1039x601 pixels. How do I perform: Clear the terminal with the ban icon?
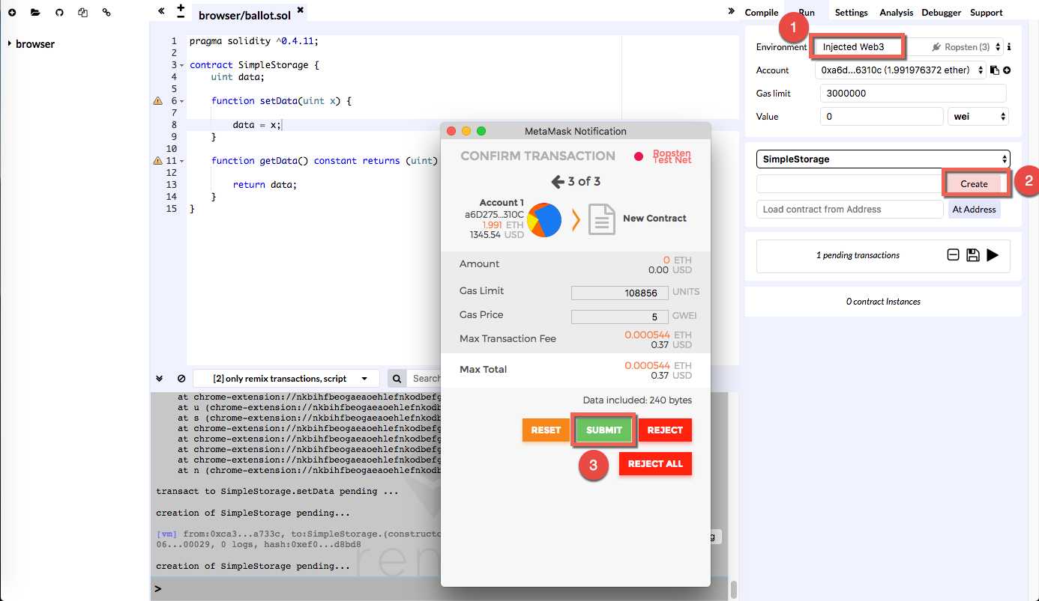181,379
